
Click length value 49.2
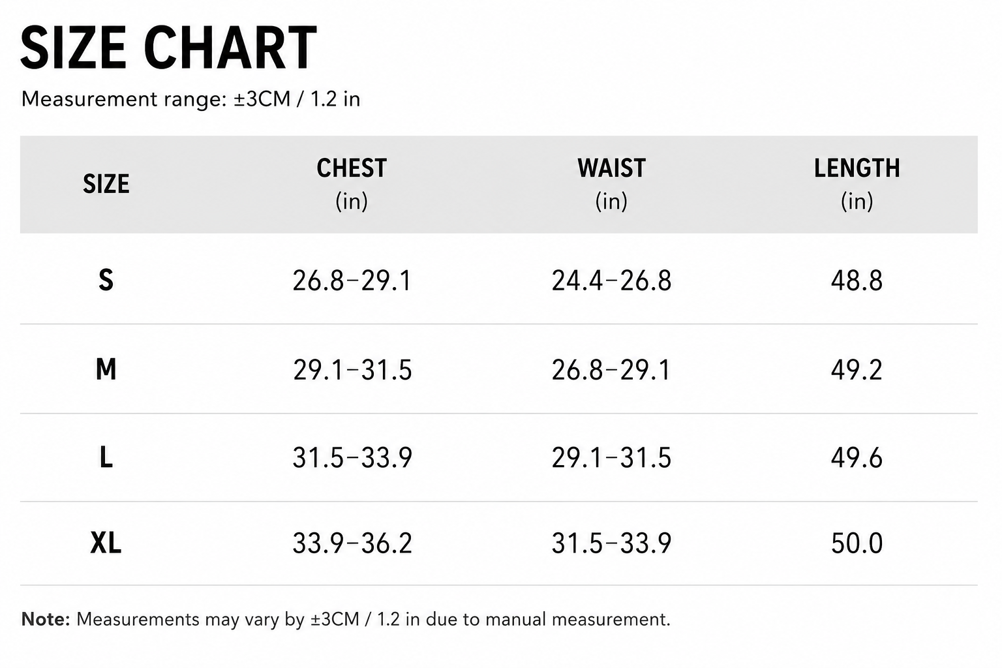(857, 370)
